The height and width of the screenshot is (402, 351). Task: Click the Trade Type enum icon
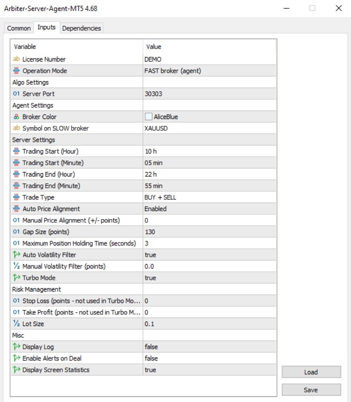click(16, 197)
